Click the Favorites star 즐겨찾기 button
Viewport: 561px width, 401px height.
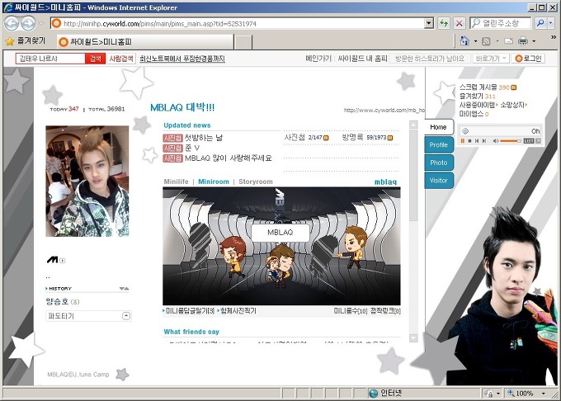[x=26, y=41]
